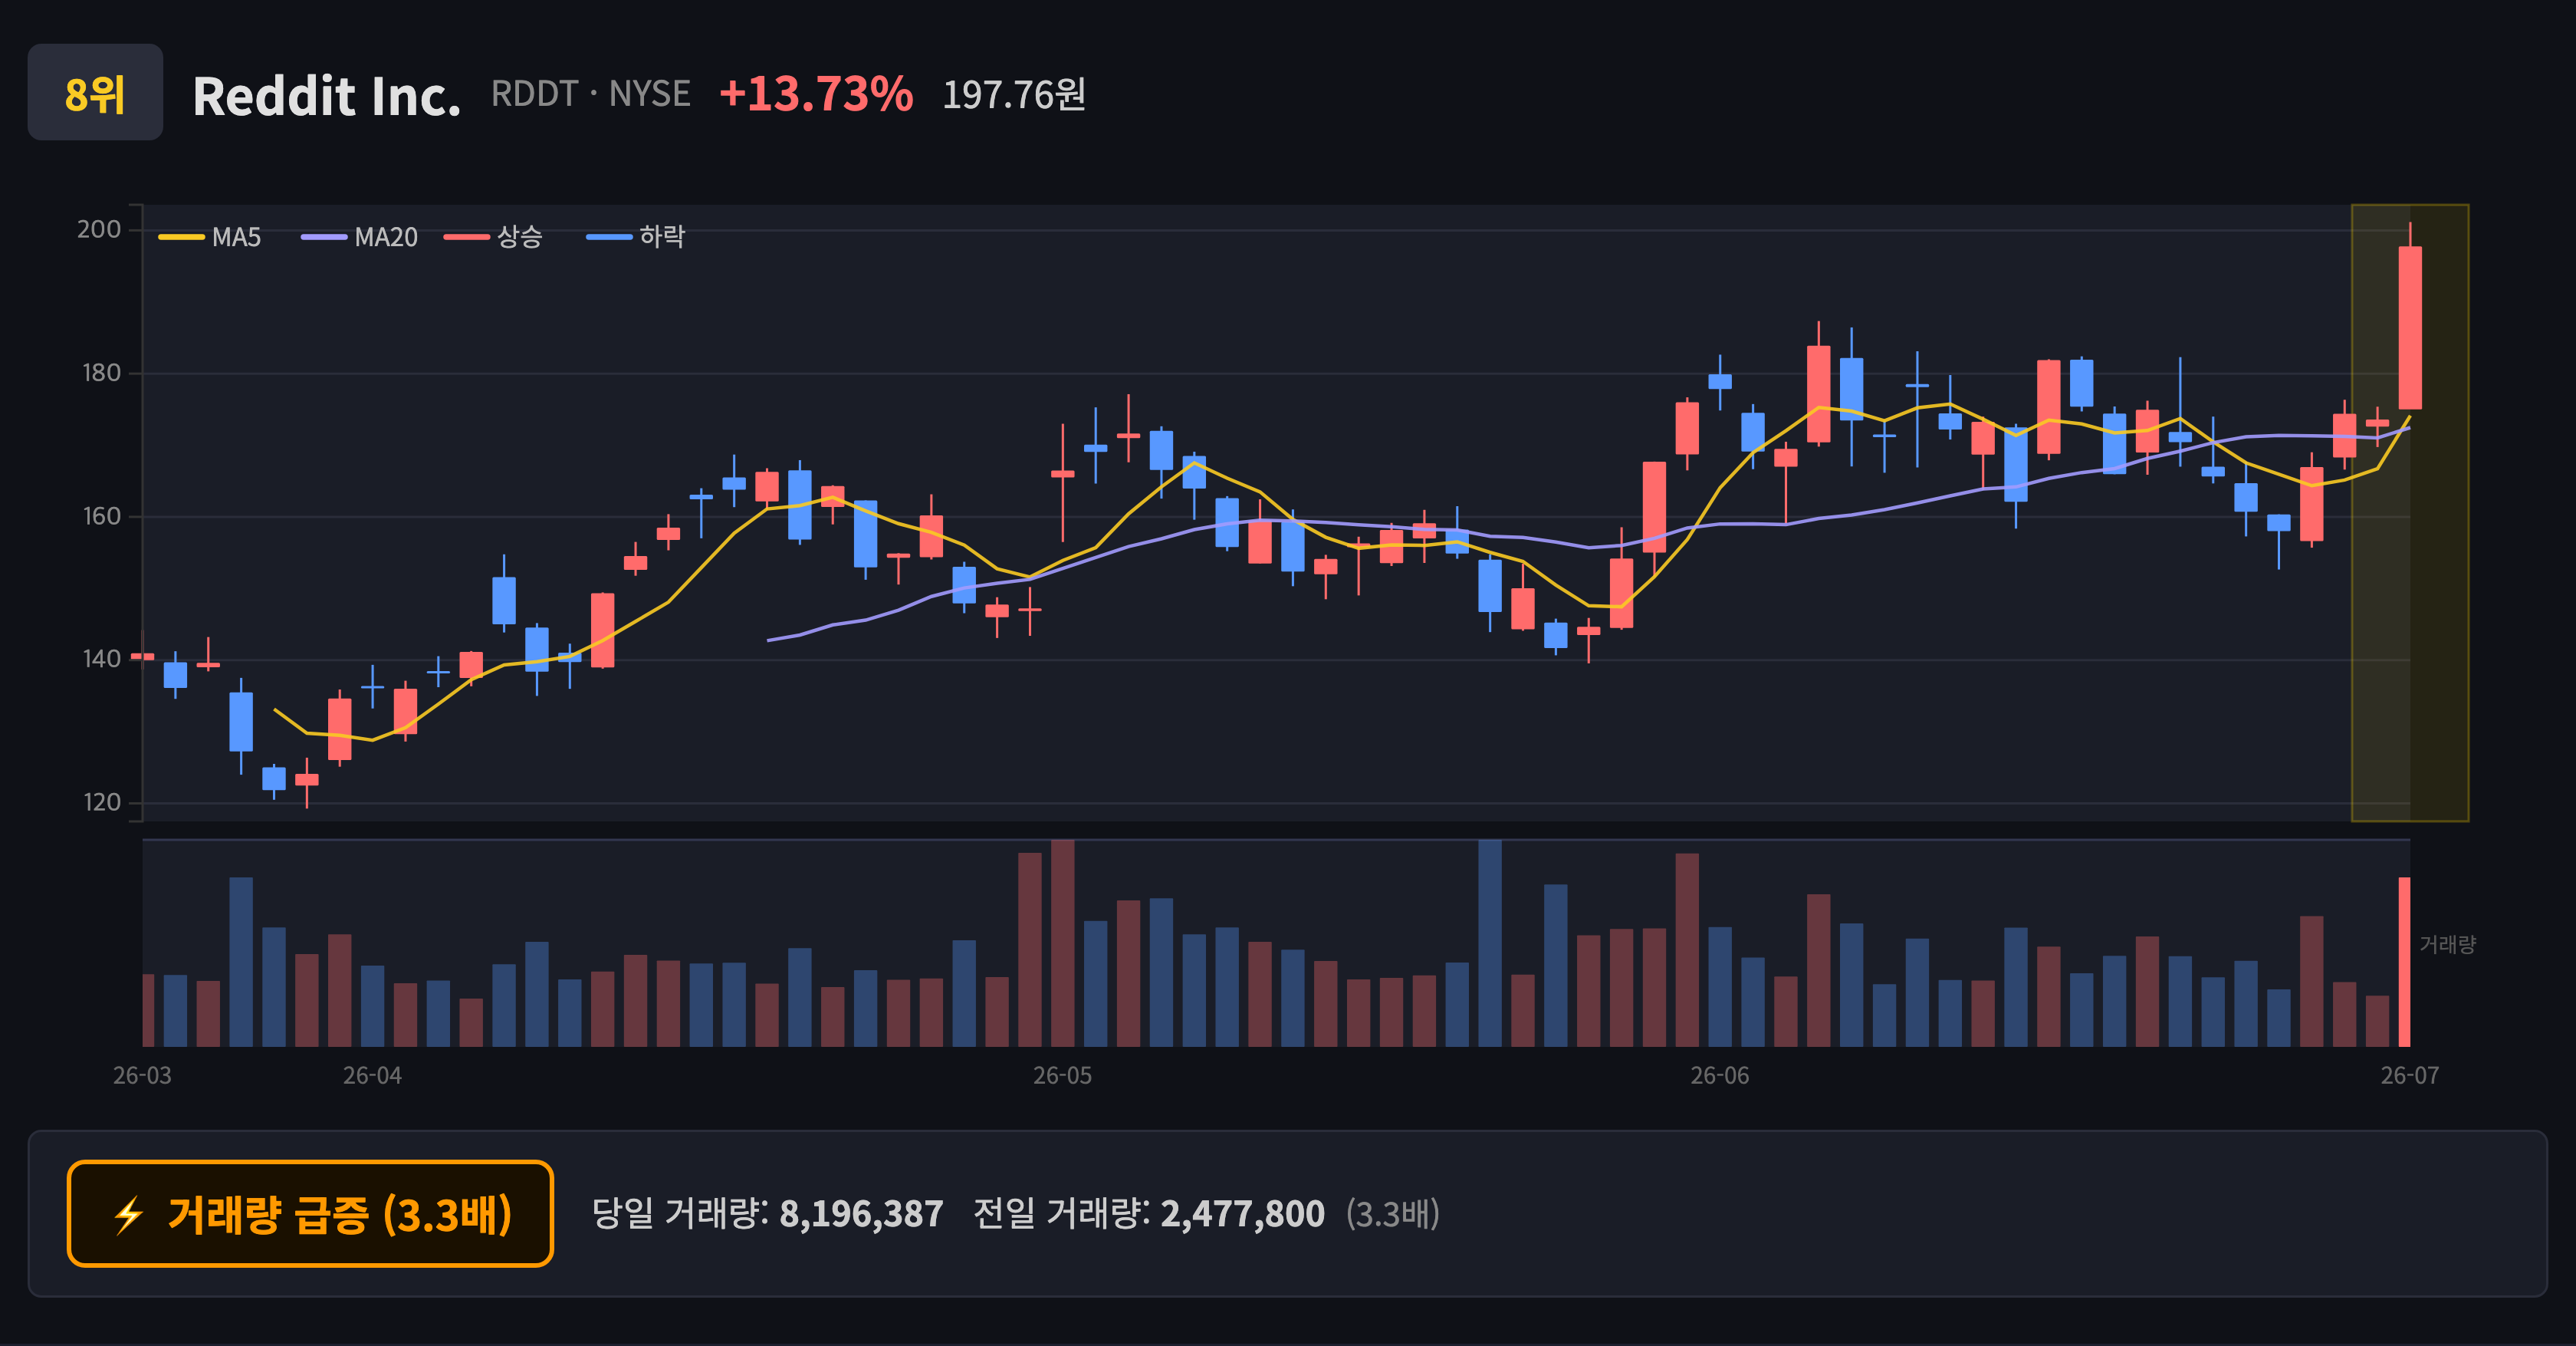This screenshot has height=1346, width=2576.
Task: Click the 당일 거래량 label
Action: 680,1214
